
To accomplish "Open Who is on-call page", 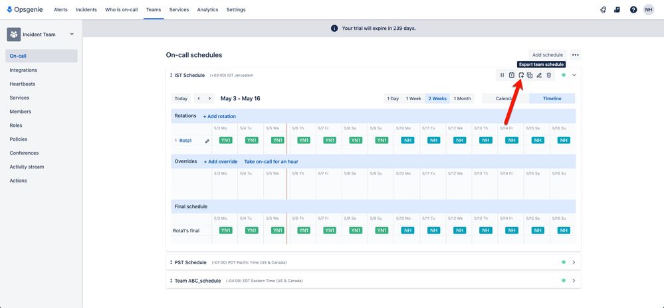I will [x=122, y=10].
